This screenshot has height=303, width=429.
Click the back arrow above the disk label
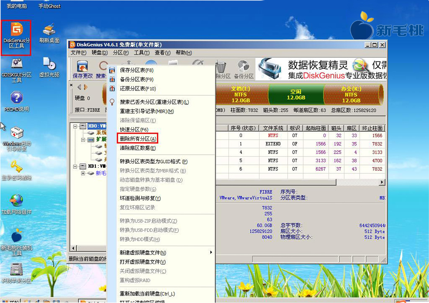[x=80, y=87]
